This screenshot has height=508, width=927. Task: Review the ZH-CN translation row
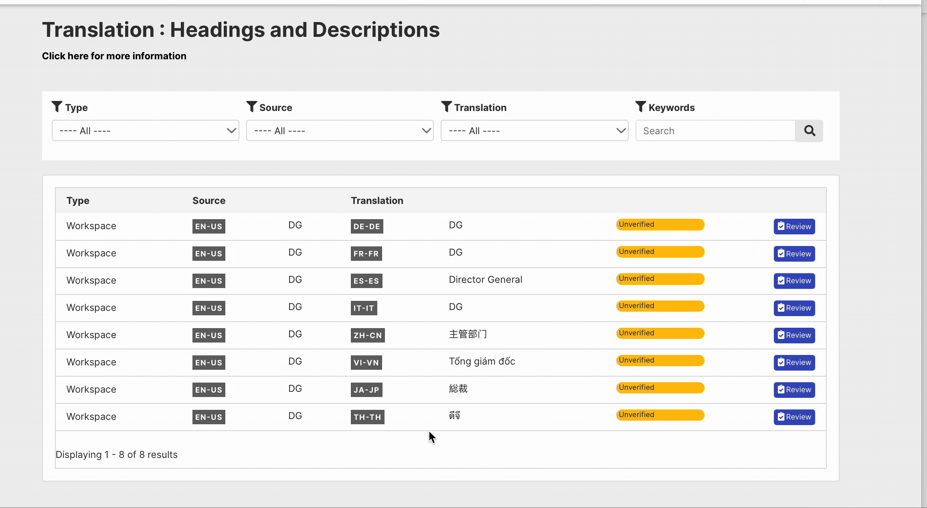coord(794,335)
